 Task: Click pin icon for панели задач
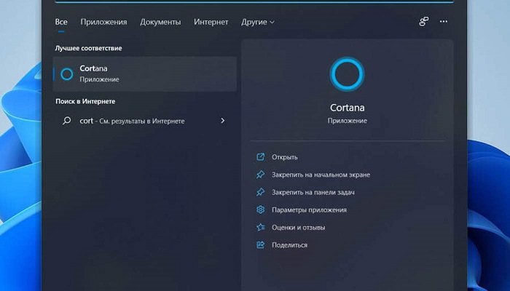pyautogui.click(x=261, y=192)
